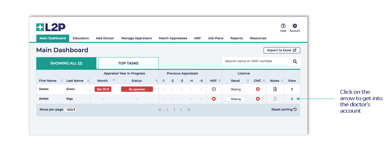The height and width of the screenshot is (166, 387).
Task: Click Reset sorting link
Action: (284, 109)
